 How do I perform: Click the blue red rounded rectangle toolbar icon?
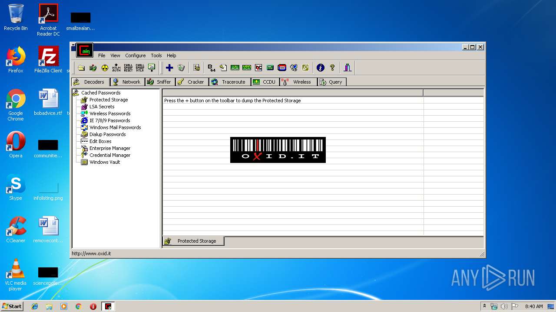(x=282, y=68)
